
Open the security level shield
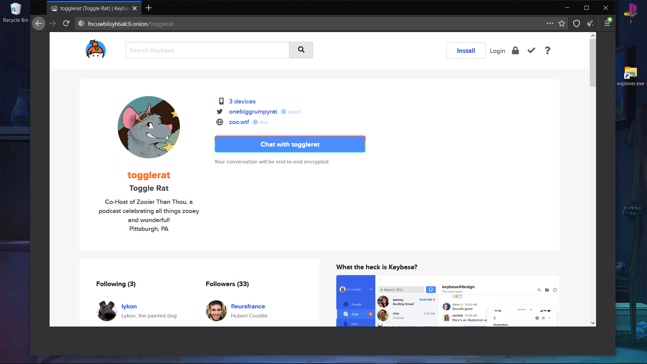pyautogui.click(x=577, y=24)
